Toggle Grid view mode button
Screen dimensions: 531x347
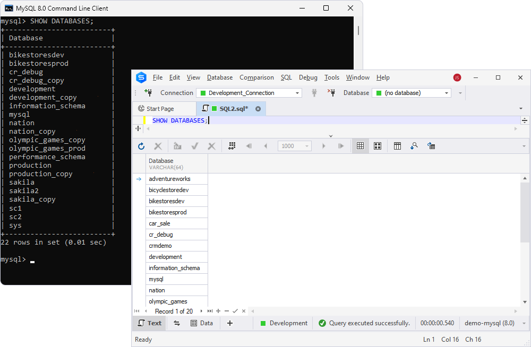(361, 146)
